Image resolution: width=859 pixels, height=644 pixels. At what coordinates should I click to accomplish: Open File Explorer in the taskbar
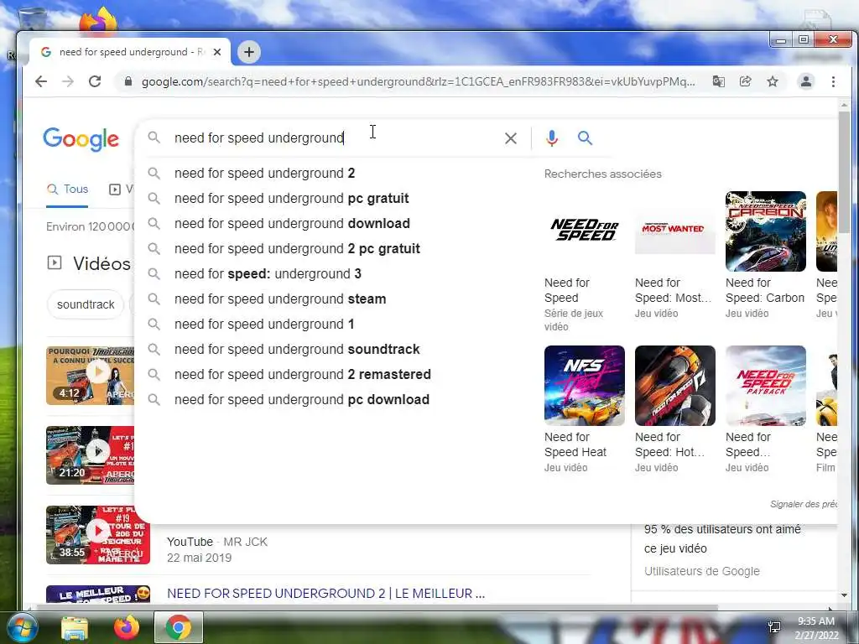pos(74,627)
